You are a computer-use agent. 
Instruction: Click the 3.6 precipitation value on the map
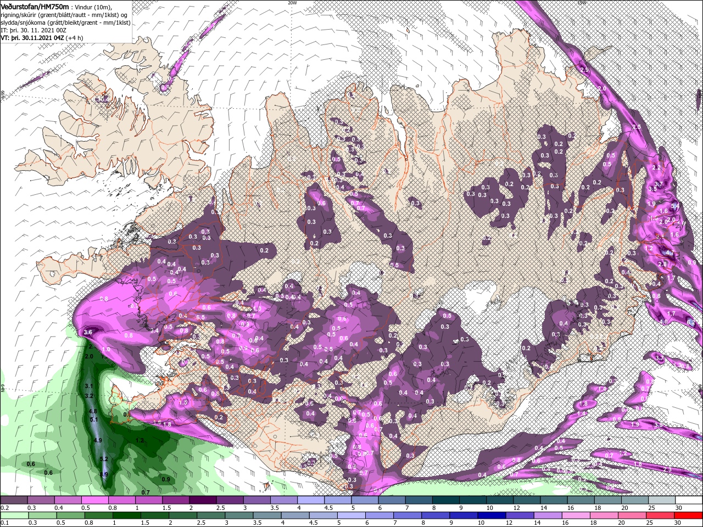88,333
